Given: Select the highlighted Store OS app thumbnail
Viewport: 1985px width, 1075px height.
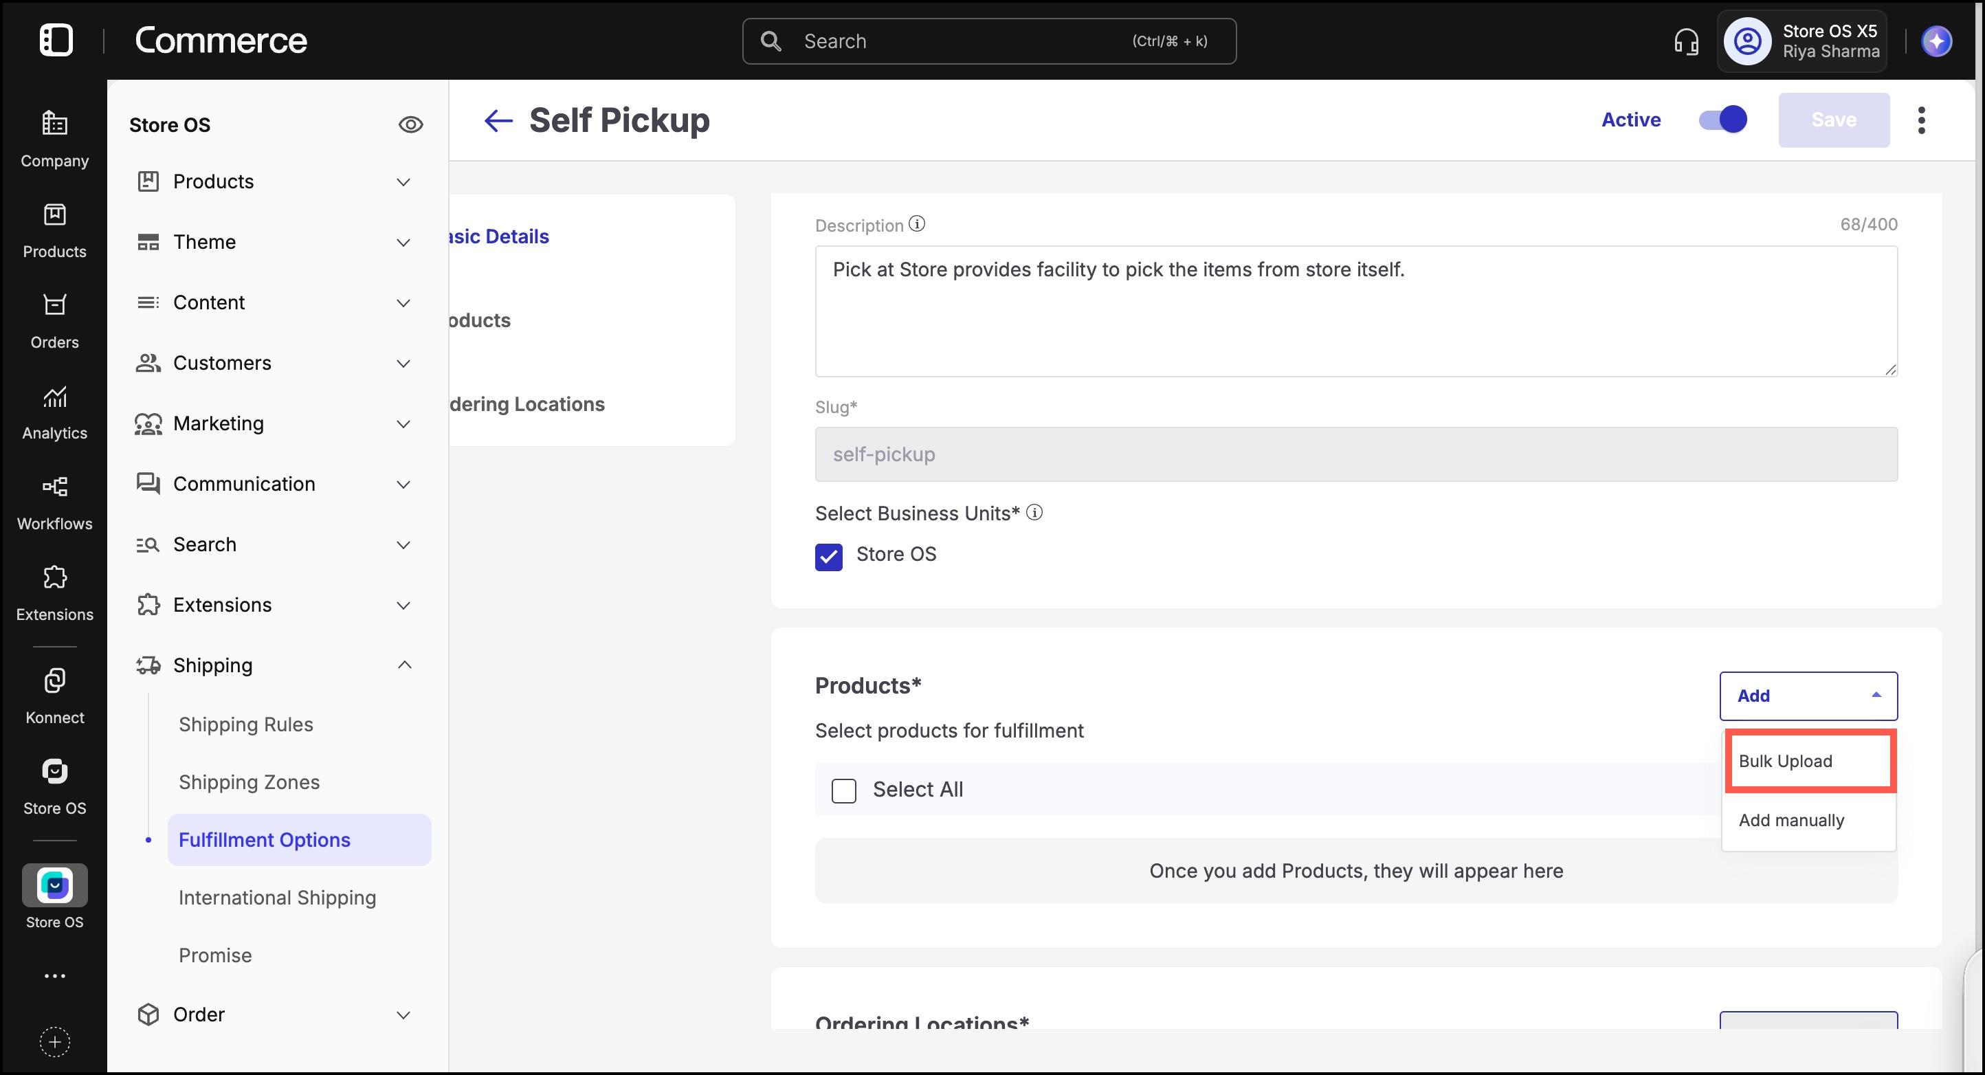Looking at the screenshot, I should click(55, 885).
